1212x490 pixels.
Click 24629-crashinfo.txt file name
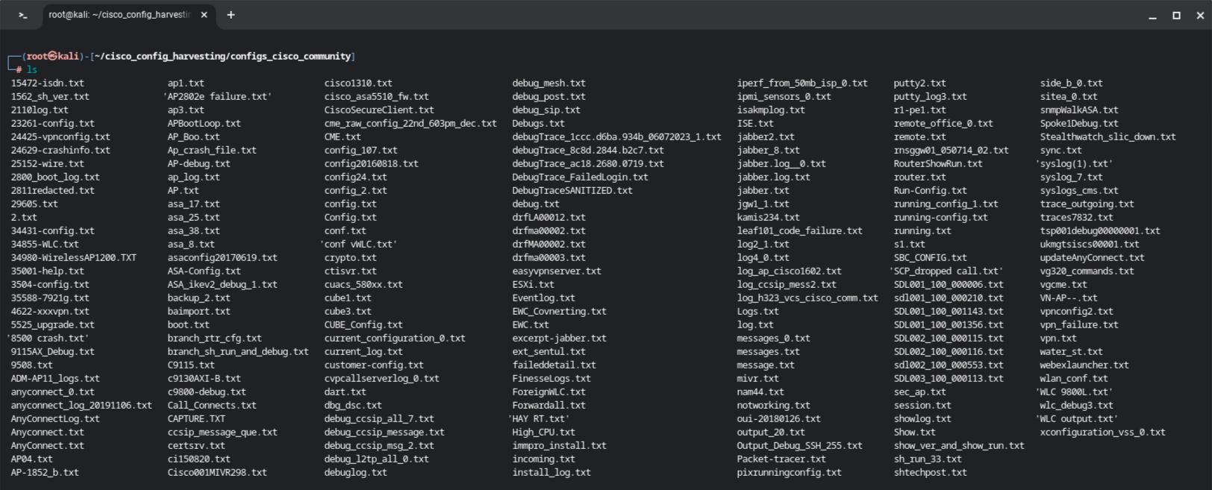click(60, 151)
